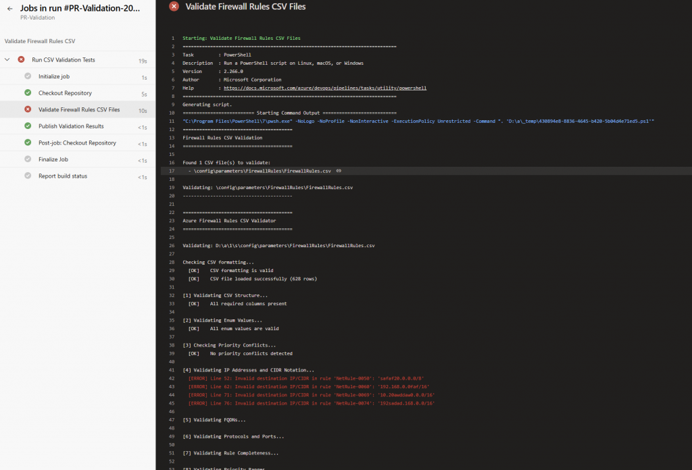
Task: Click the red failed icon for Run CSV Validation Tests
Action: click(x=21, y=60)
